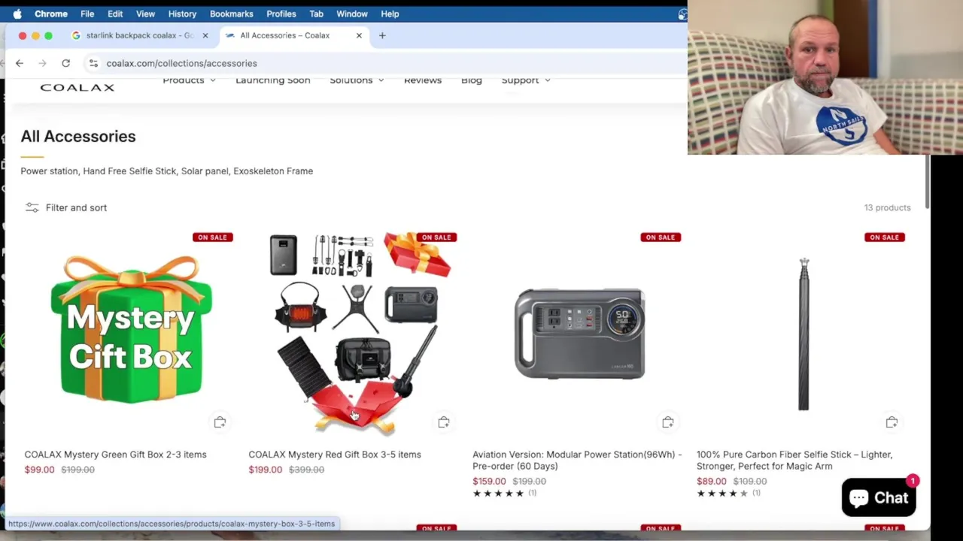Click the All Accessories heading
This screenshot has width=963, height=541.
tap(78, 136)
